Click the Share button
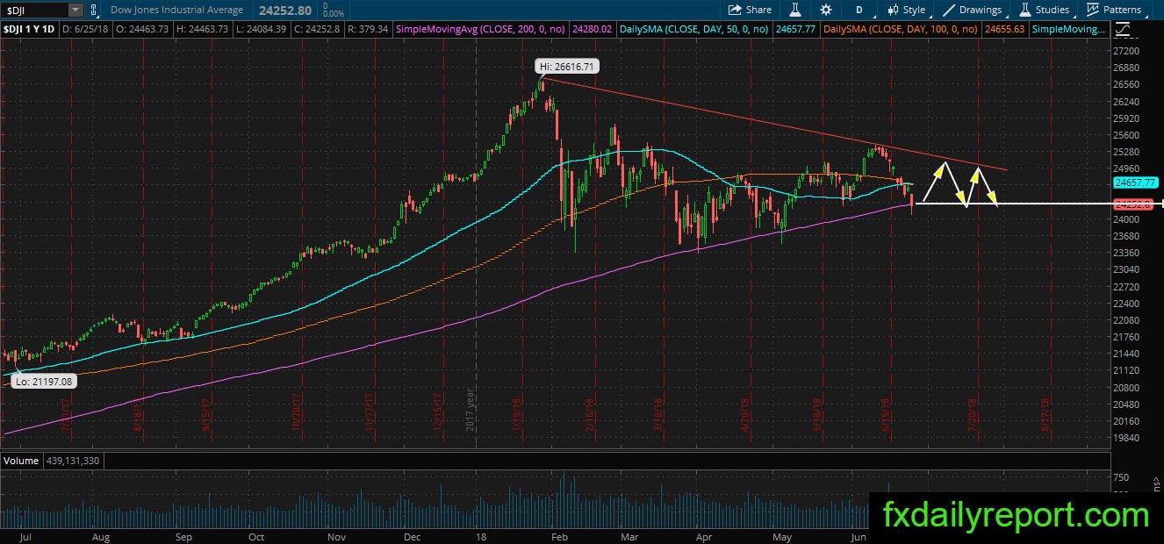The image size is (1164, 544). (751, 10)
